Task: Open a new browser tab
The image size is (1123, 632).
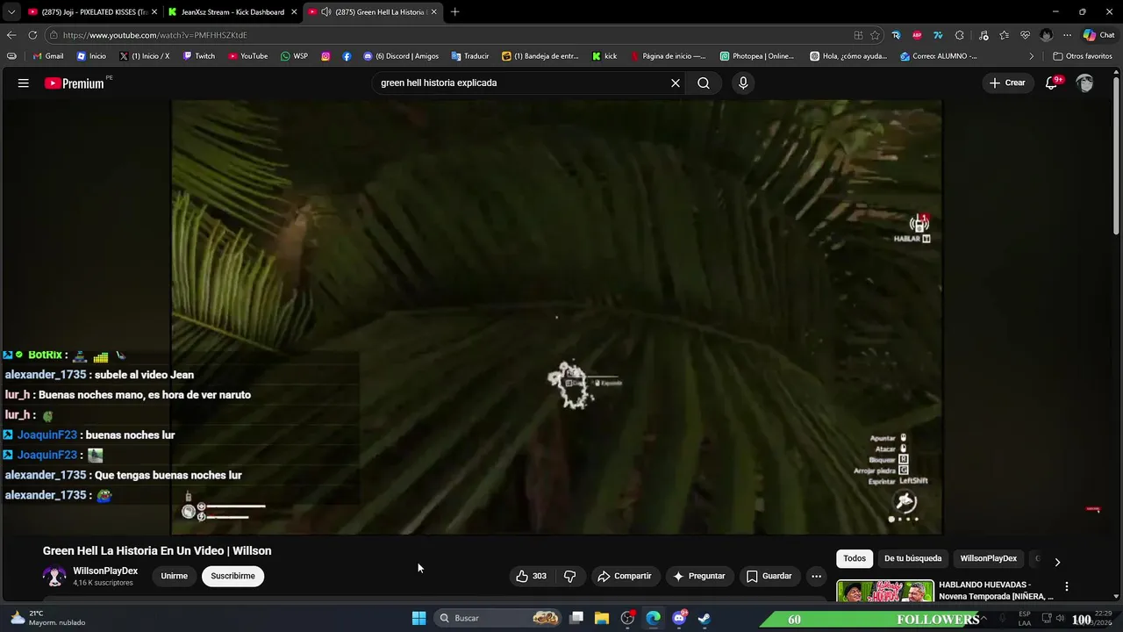Action: pos(454,12)
